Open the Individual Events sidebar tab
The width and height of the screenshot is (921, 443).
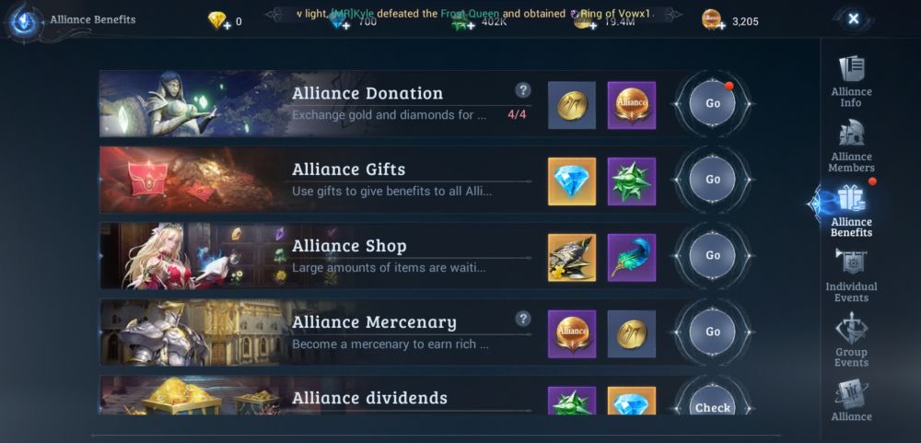pyautogui.click(x=851, y=276)
